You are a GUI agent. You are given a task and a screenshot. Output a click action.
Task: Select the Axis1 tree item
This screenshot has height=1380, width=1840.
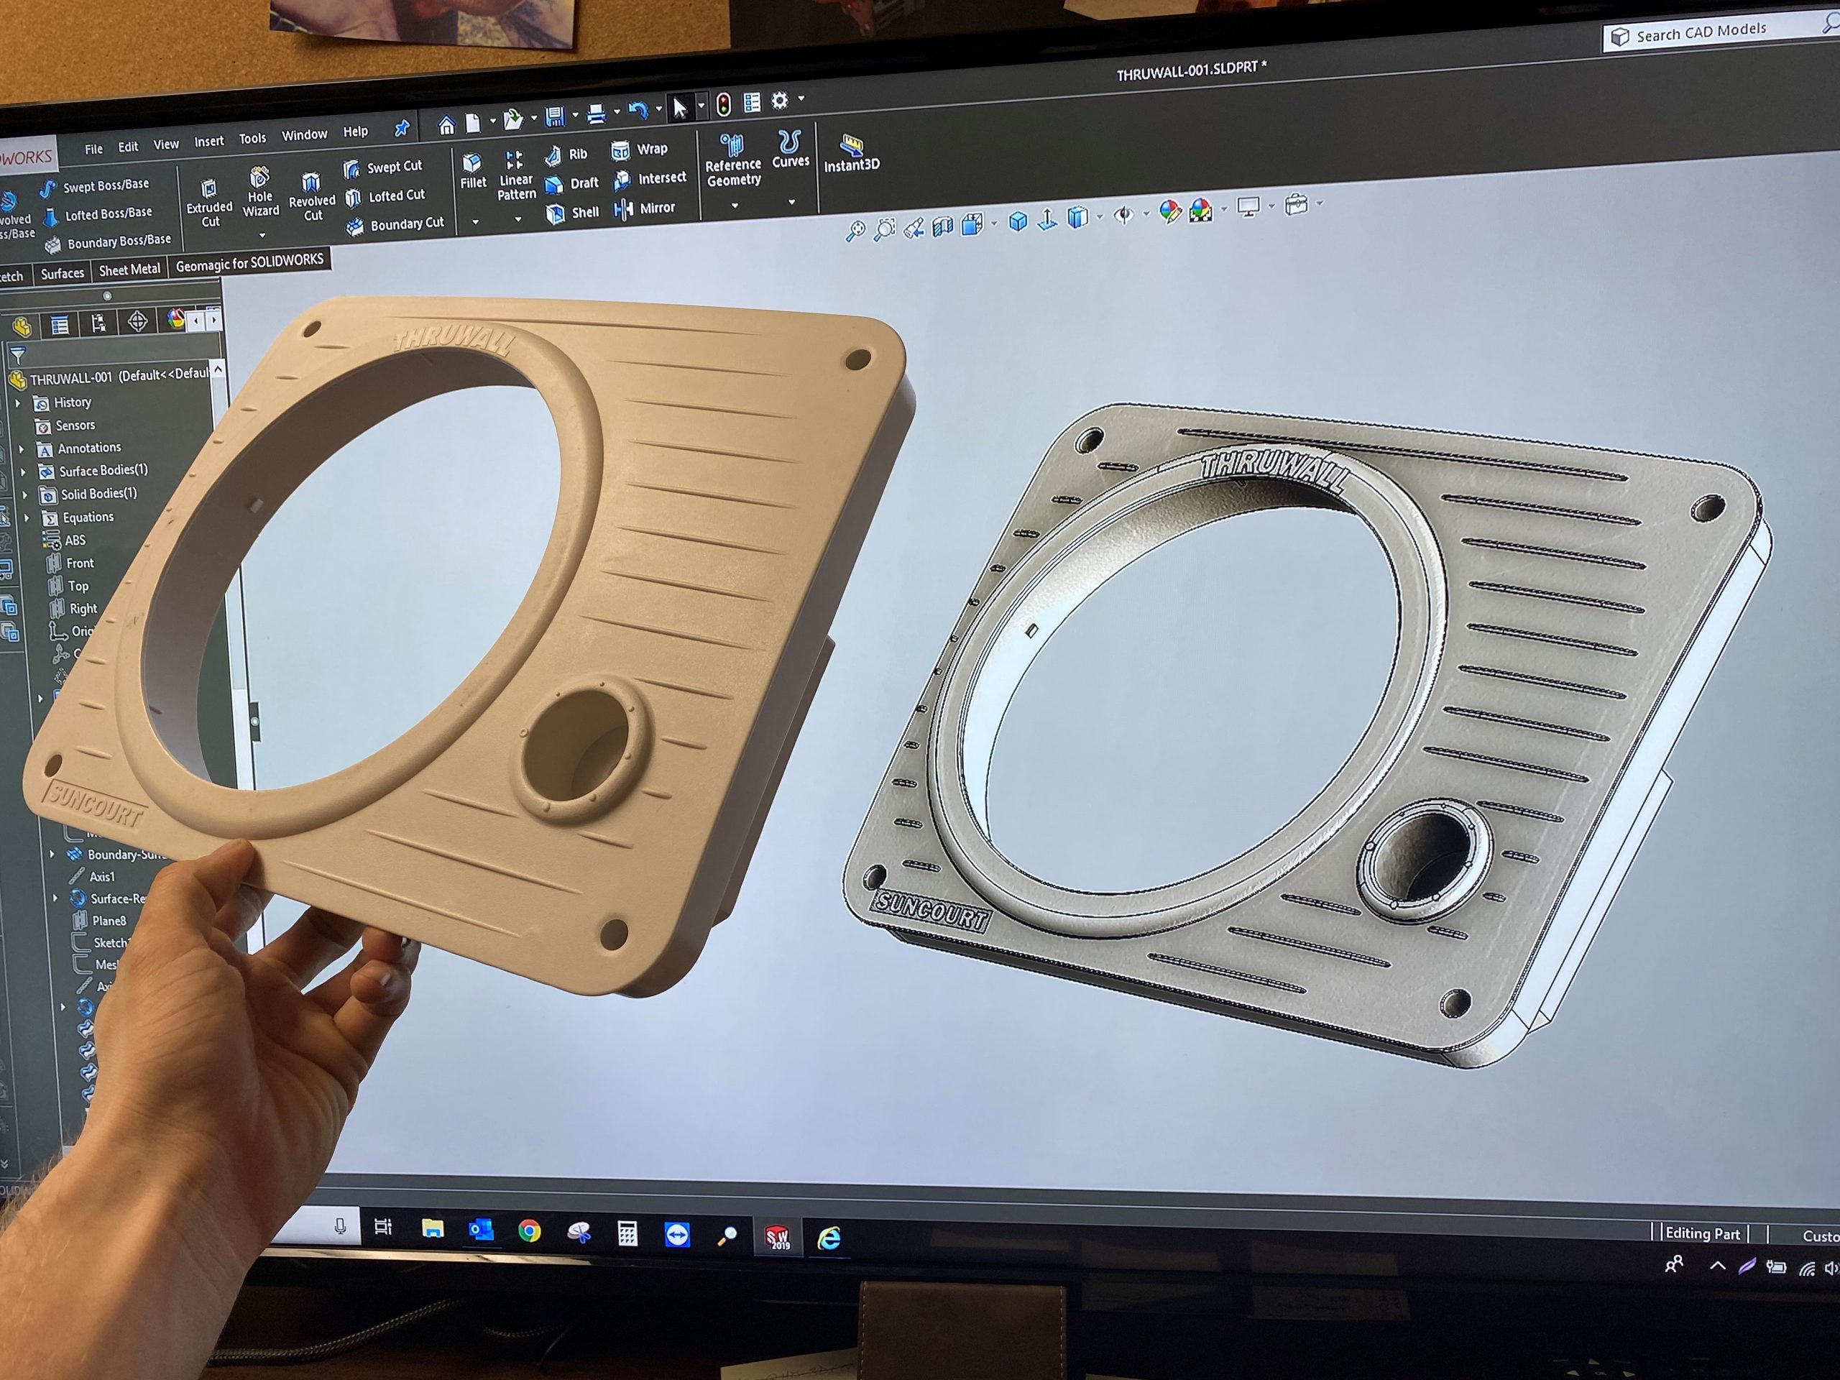[93, 877]
